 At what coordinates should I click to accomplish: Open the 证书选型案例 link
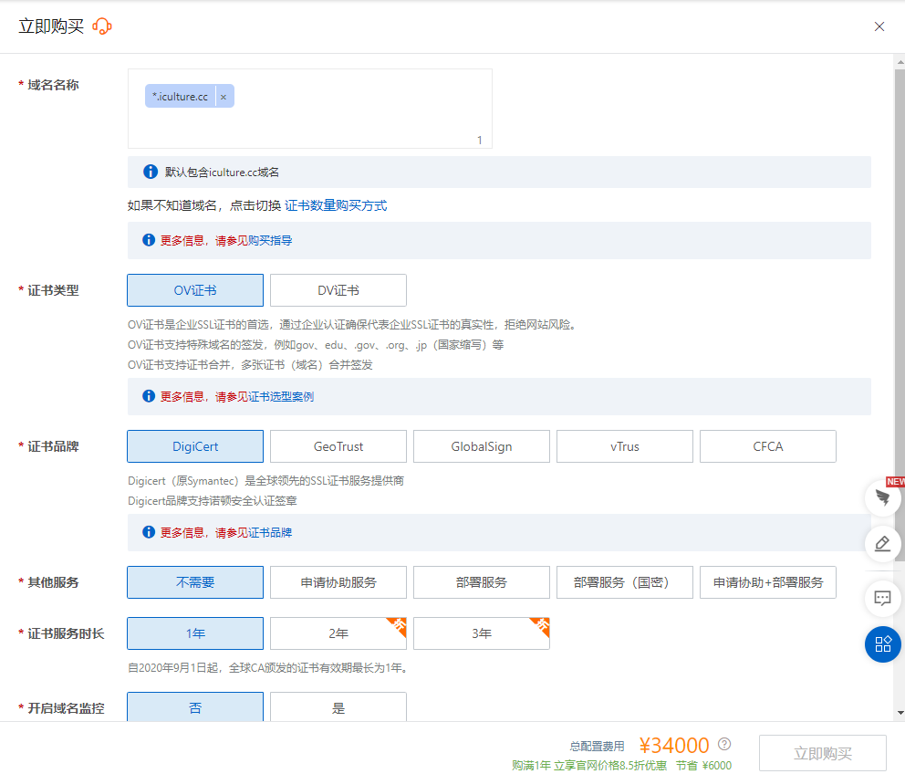(x=281, y=397)
